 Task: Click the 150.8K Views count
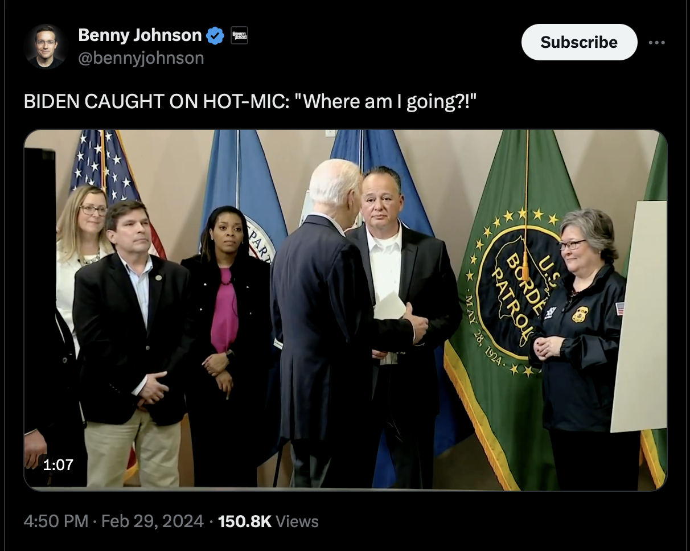coord(268,521)
